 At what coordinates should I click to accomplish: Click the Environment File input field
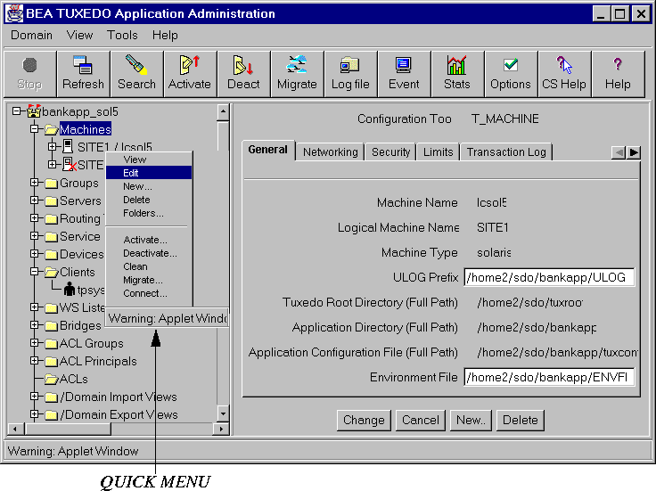click(x=549, y=377)
